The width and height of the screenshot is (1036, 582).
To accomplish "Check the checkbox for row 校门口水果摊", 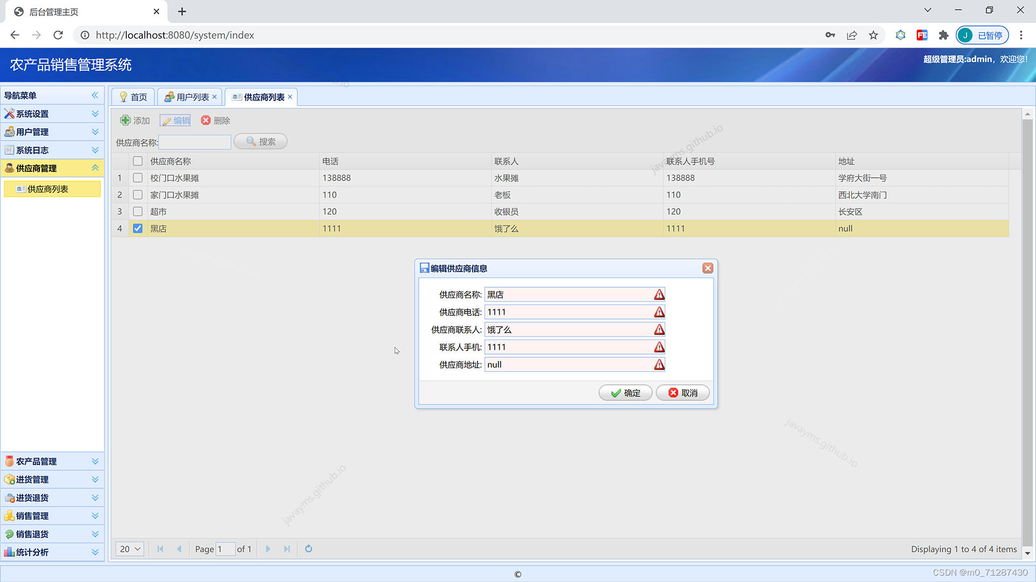I will tap(138, 178).
